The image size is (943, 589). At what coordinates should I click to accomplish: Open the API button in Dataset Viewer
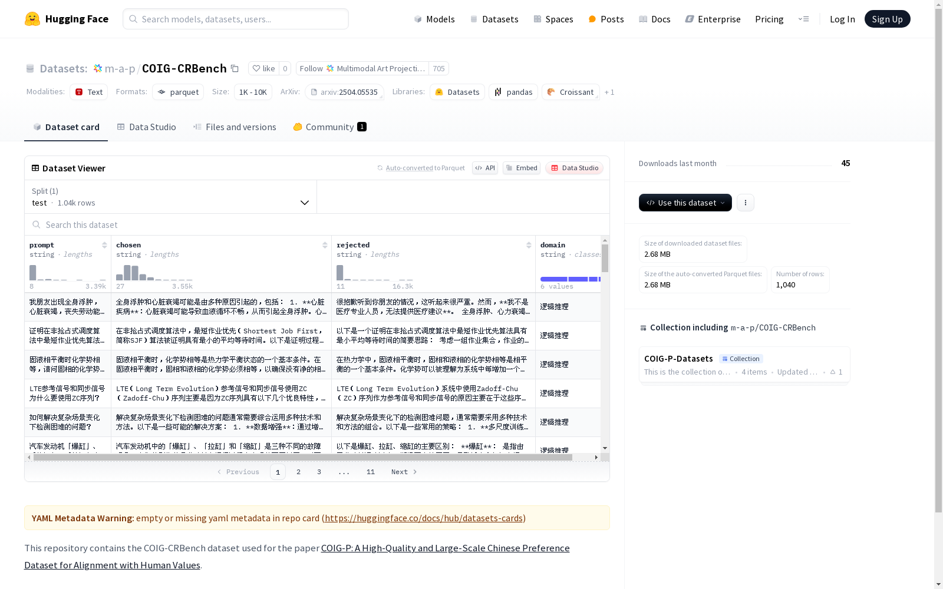(485, 168)
